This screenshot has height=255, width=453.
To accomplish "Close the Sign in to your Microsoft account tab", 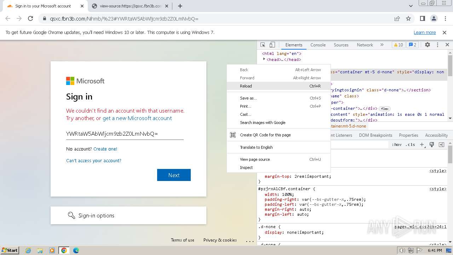I will coord(82,6).
